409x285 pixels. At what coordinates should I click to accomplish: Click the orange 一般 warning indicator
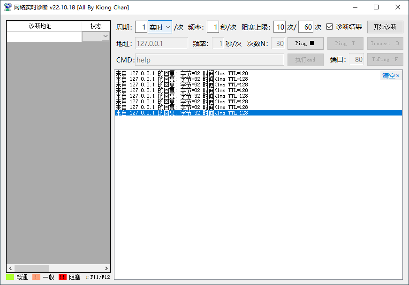pyautogui.click(x=36, y=277)
